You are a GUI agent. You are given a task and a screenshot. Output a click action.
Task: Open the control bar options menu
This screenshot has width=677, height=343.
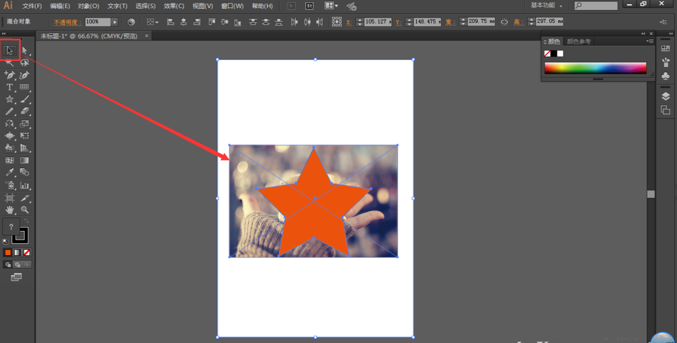coord(663,22)
